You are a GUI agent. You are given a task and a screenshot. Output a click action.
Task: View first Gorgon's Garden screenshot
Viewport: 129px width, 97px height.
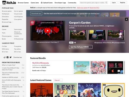78,35
